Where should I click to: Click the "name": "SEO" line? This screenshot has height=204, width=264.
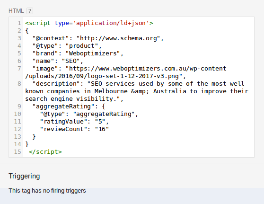(x=58, y=61)
